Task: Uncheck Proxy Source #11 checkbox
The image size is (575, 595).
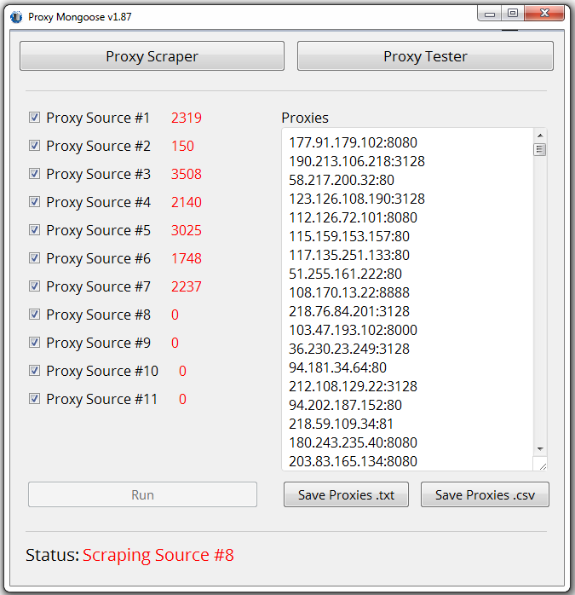Action: tap(35, 399)
